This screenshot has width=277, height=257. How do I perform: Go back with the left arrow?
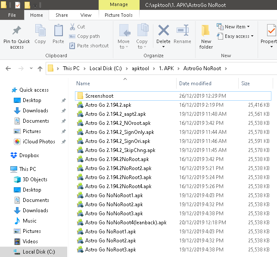(8, 68)
